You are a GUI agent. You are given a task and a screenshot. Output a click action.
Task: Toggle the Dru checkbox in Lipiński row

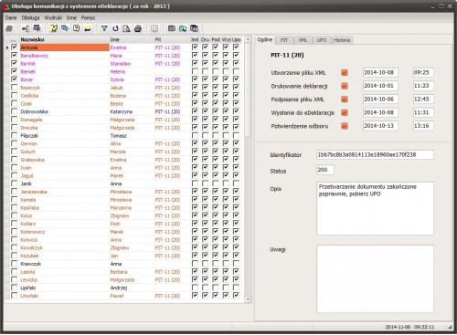[205, 288]
